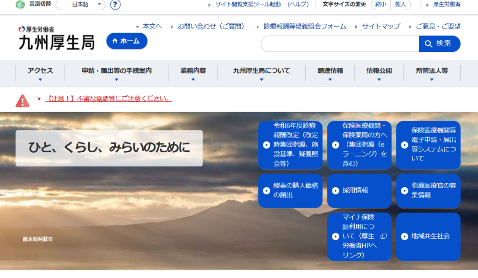
Task: Open 診療報酬等疑義照会フォーム link
Action: [x=305, y=26]
